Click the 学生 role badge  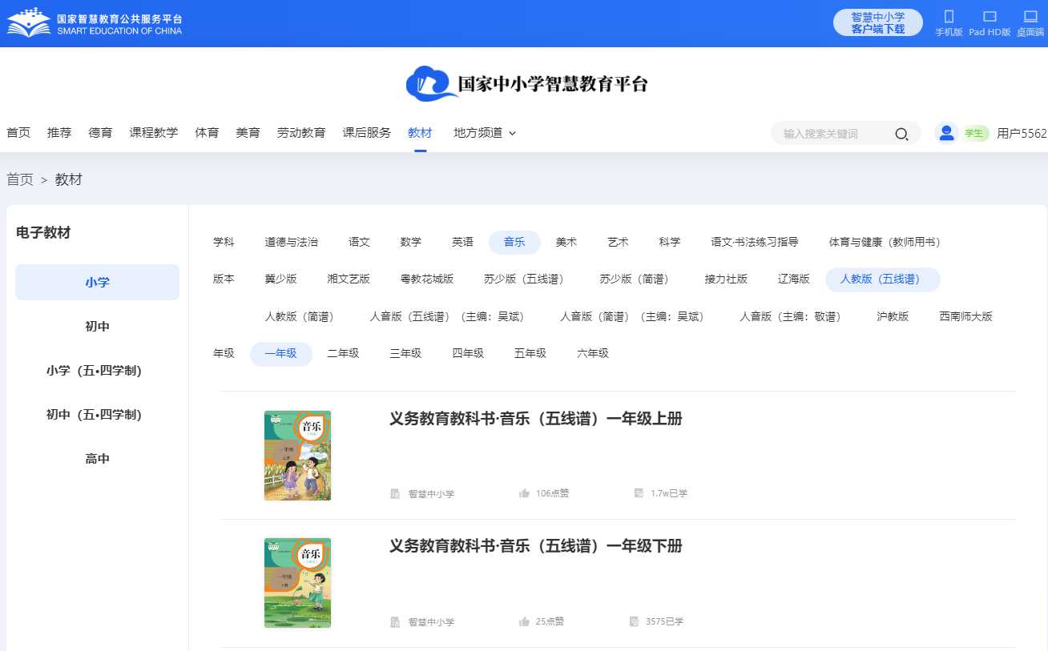tap(974, 134)
